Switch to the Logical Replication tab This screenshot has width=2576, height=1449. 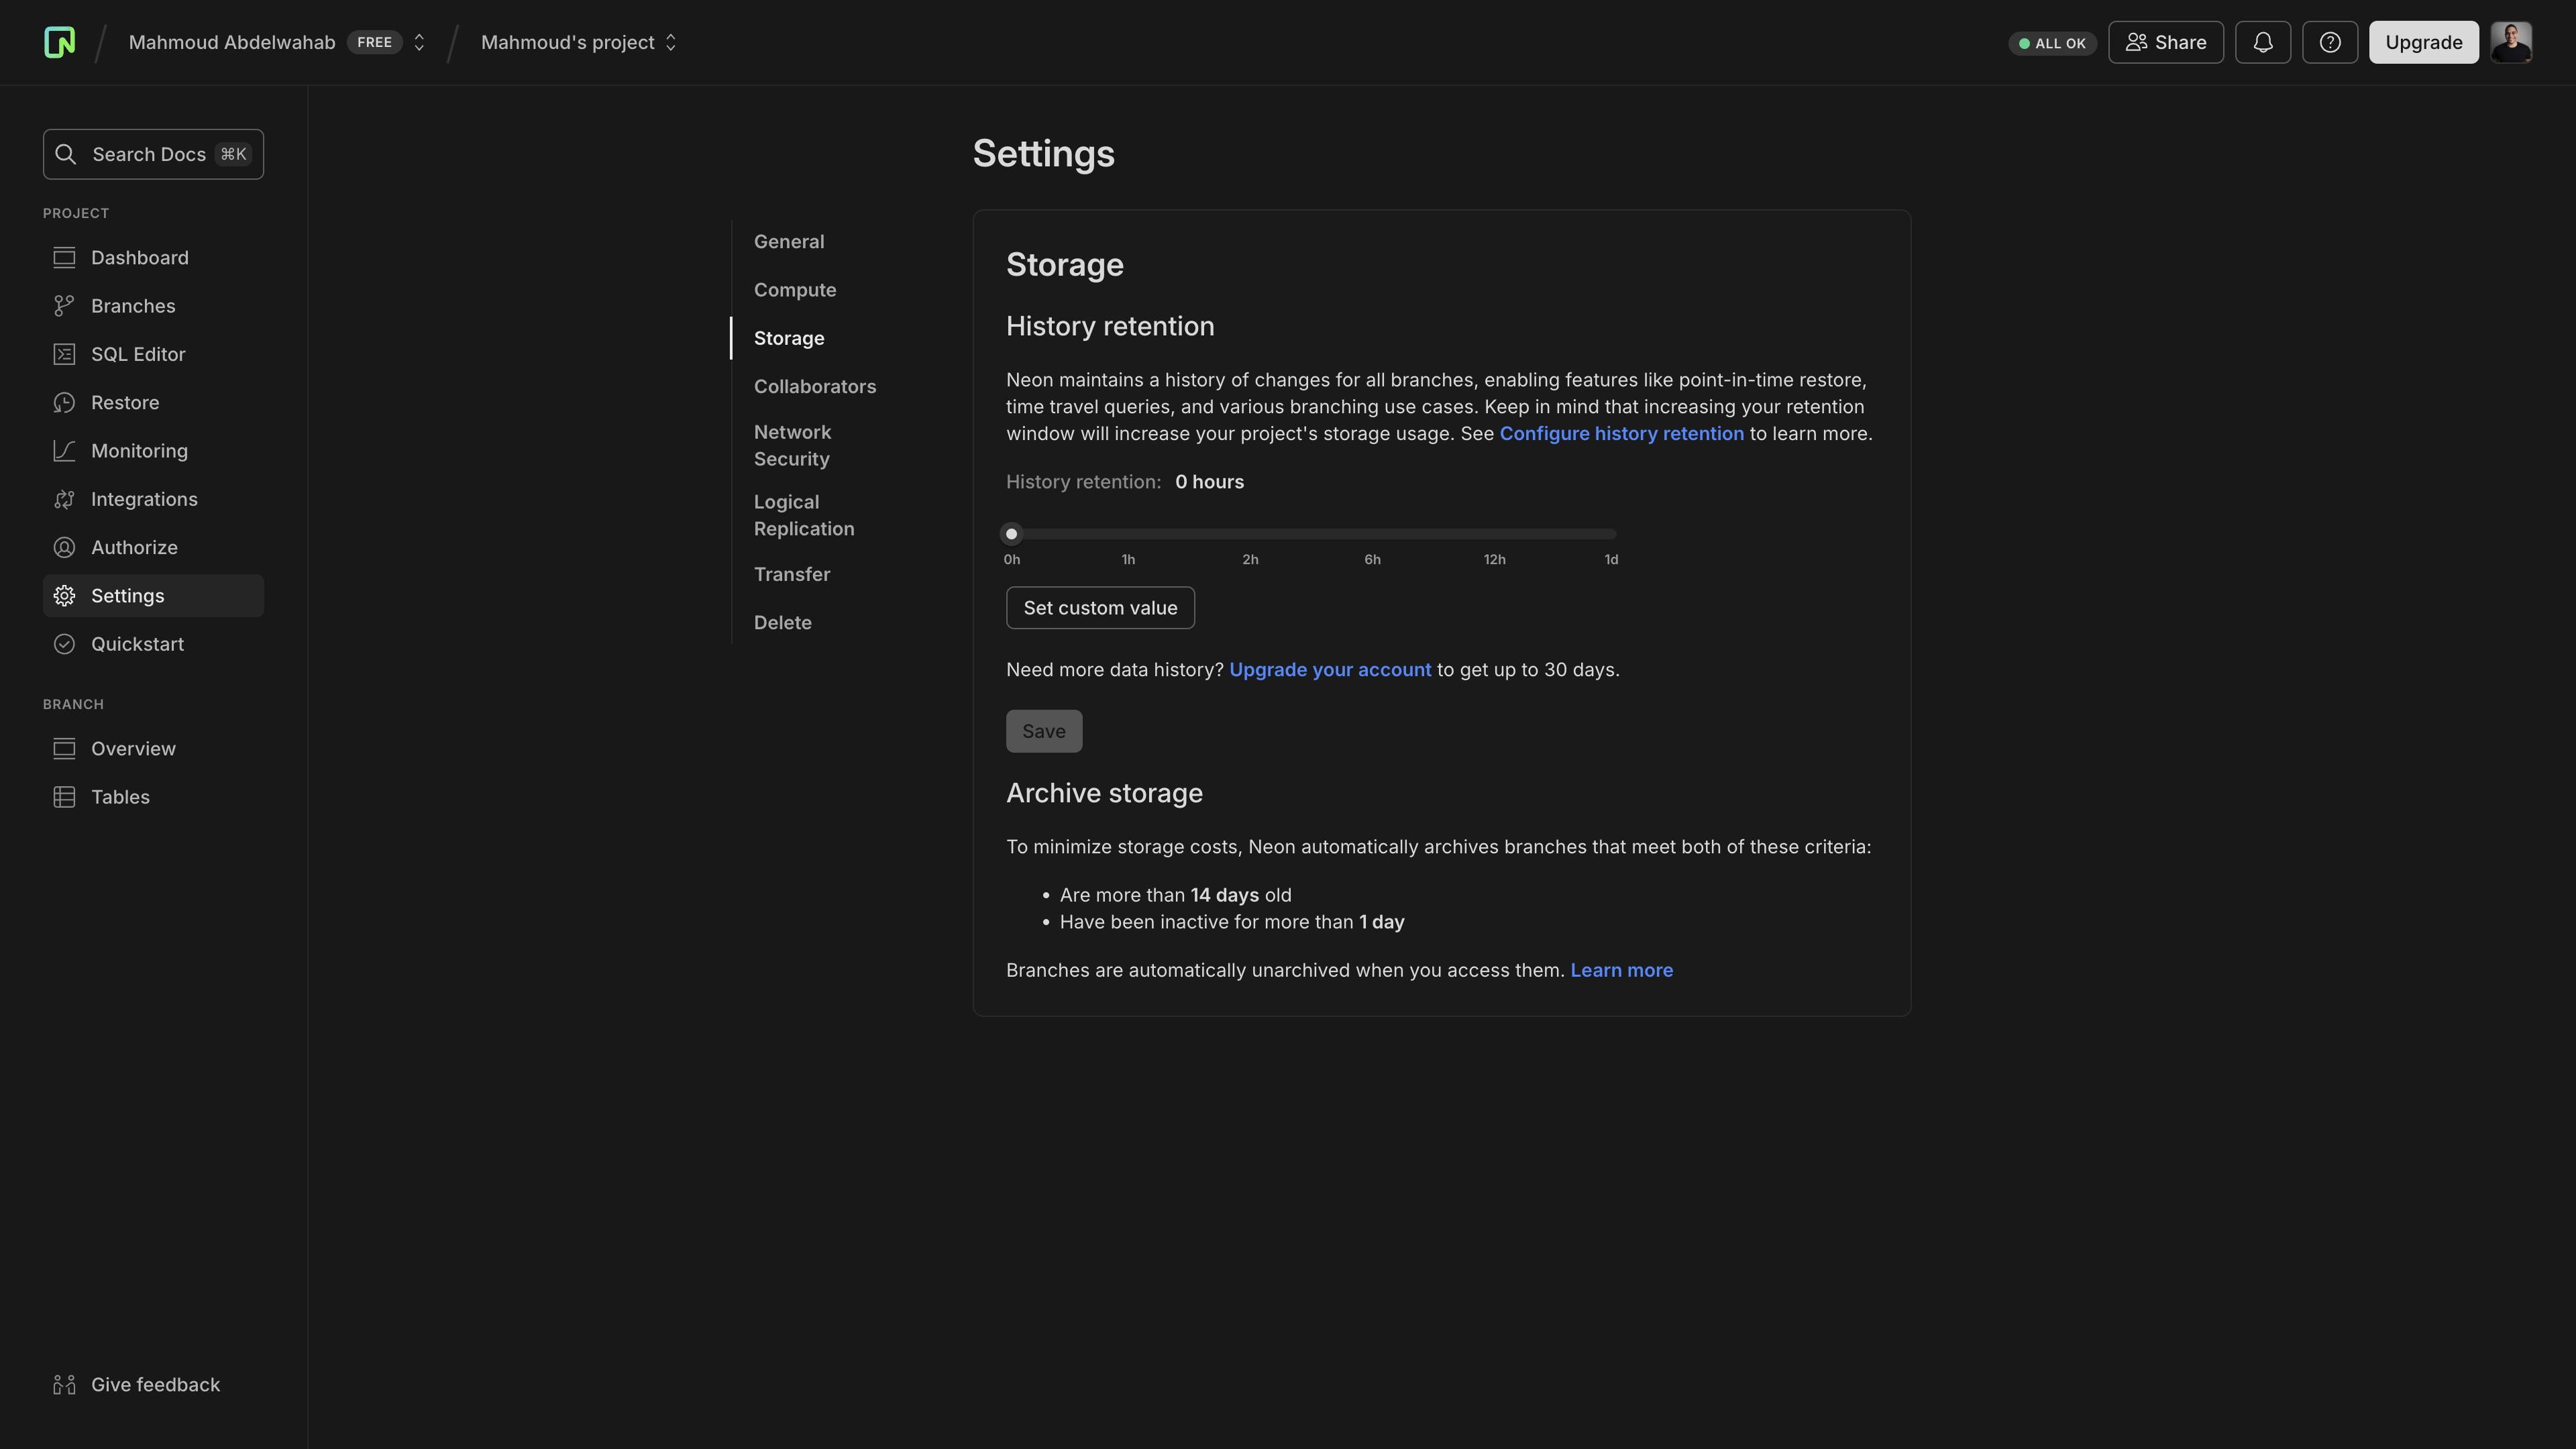point(803,515)
